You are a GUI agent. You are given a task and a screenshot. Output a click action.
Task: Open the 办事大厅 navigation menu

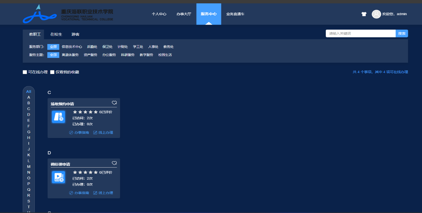[x=184, y=14]
